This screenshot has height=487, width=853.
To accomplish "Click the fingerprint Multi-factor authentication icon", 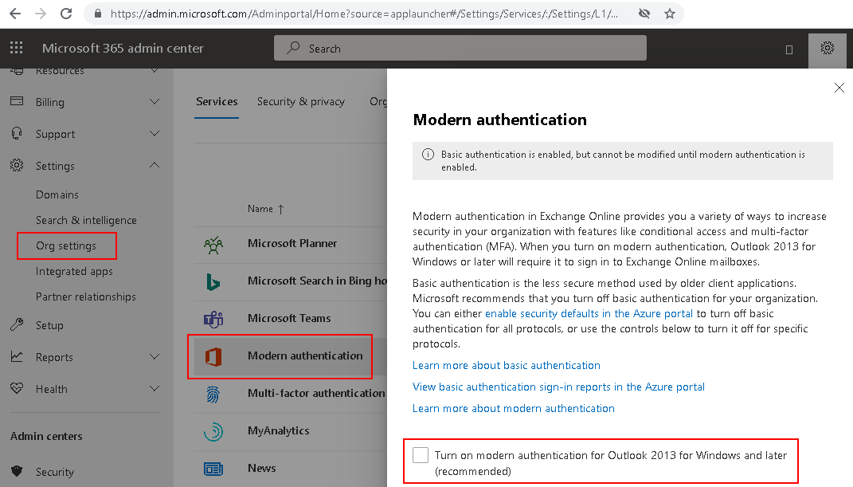I will (x=213, y=395).
